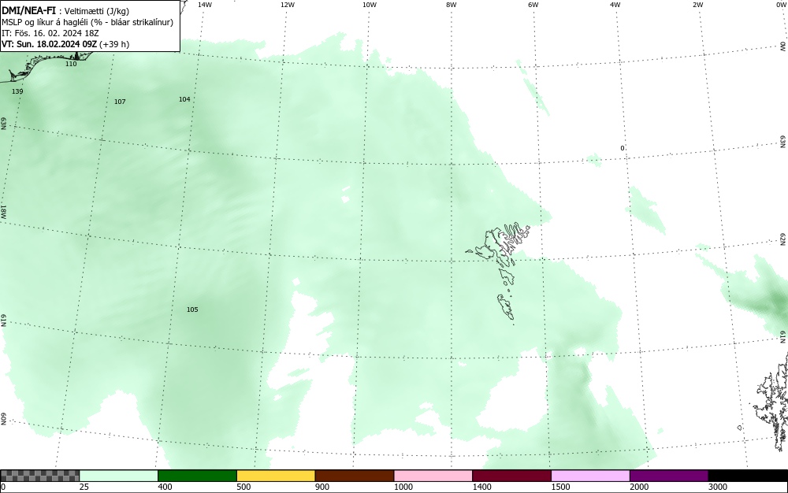Click the 12W longitude label
788x493 pixels.
click(287, 5)
